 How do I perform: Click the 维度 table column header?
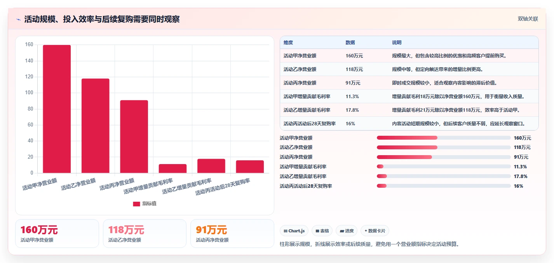click(288, 43)
